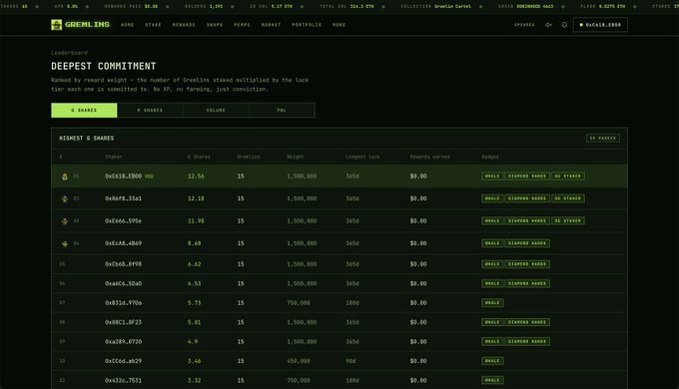Screen dimensions: 679x389
Task: Select the G SHARES tab
Action: tap(84, 110)
